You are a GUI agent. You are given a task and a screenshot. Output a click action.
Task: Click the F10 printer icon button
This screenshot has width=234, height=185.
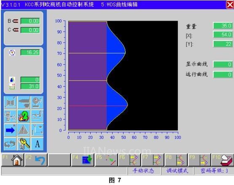click(x=222, y=160)
